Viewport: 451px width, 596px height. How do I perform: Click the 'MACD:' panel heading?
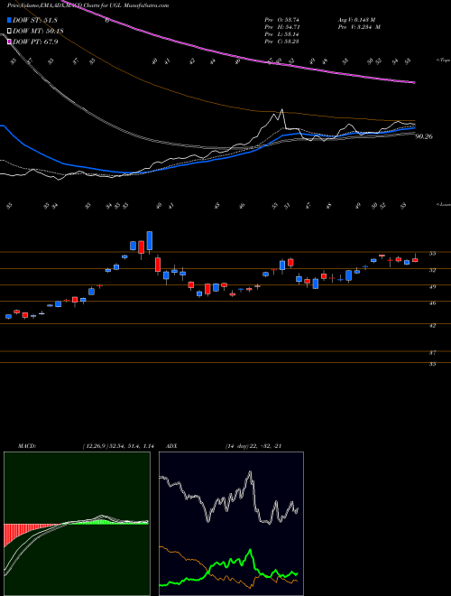26,446
